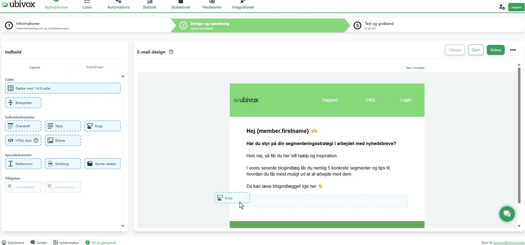Select the Billede image element

63,141
